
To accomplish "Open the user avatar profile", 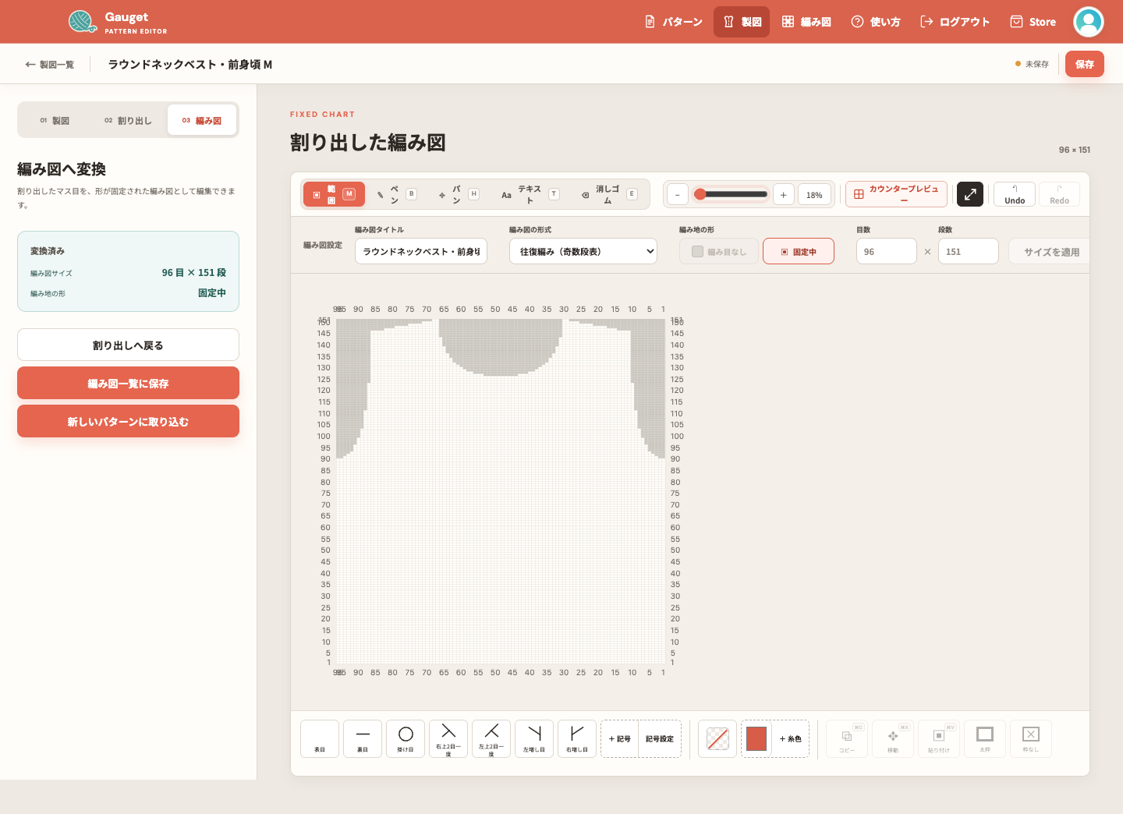I will pyautogui.click(x=1089, y=22).
